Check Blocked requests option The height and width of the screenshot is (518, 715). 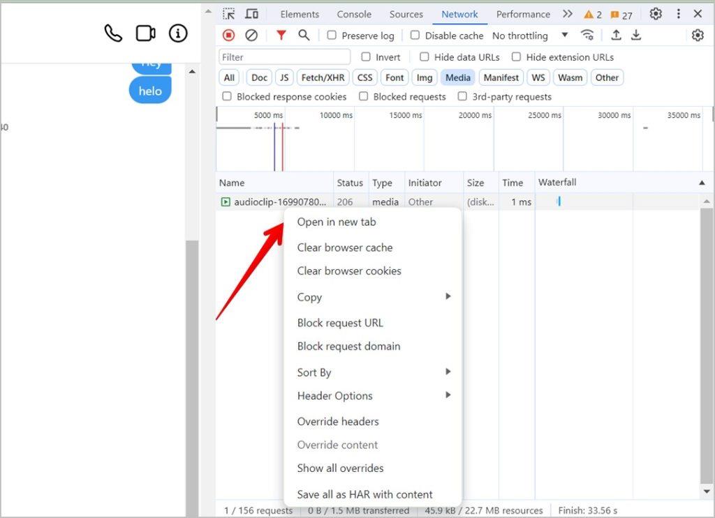pyautogui.click(x=363, y=96)
